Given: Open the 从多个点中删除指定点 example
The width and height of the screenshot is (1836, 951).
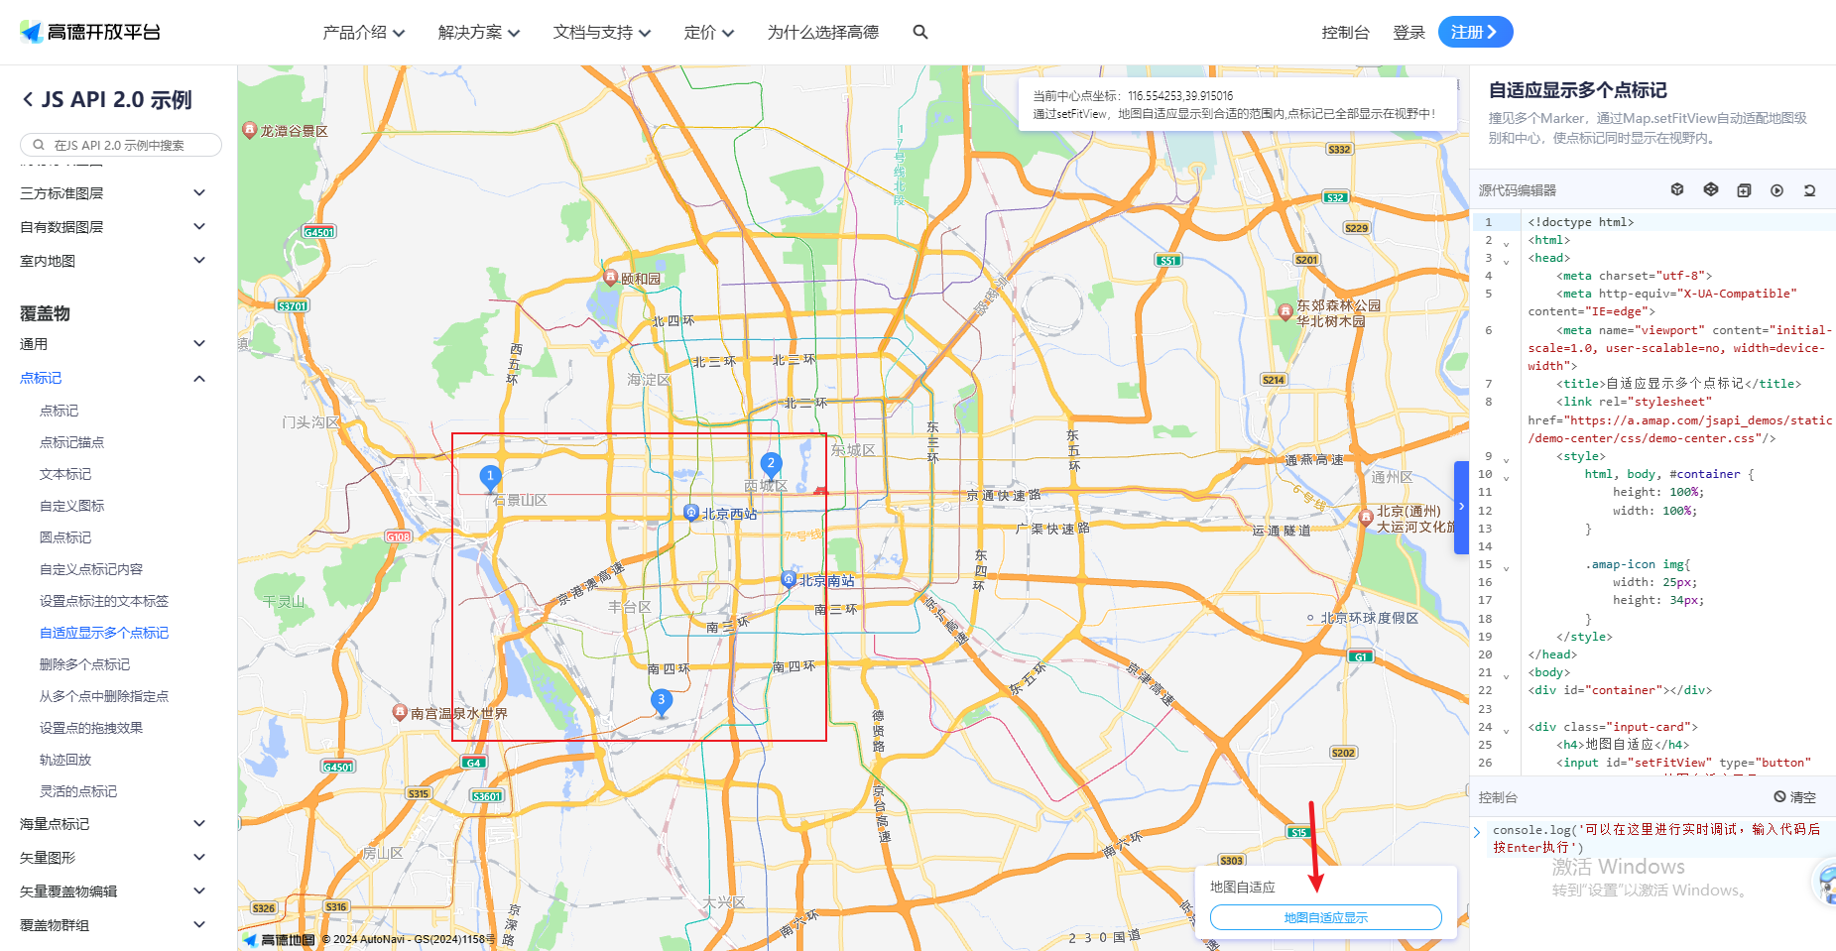Looking at the screenshot, I should tap(104, 696).
